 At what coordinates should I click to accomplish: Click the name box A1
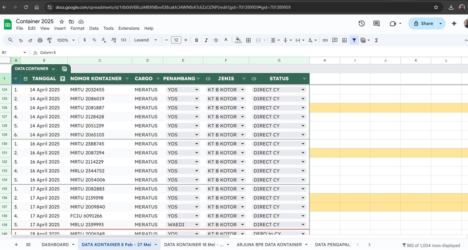14,53
